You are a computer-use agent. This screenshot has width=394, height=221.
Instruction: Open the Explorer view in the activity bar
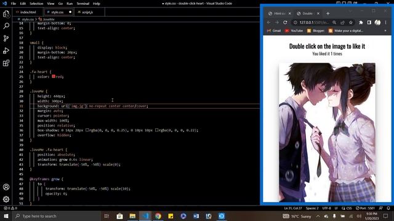(6, 14)
